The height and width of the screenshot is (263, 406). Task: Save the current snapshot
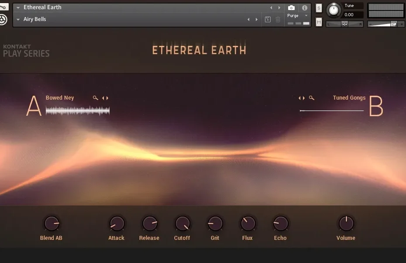(268, 20)
